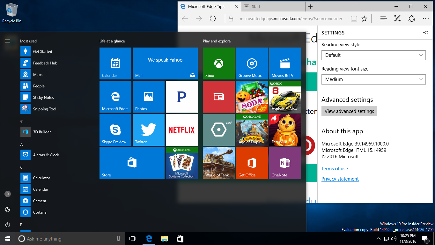Click the Start menu power button
The width and height of the screenshot is (435, 245).
click(x=8, y=225)
